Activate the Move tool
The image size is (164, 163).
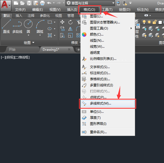(x=62, y=22)
